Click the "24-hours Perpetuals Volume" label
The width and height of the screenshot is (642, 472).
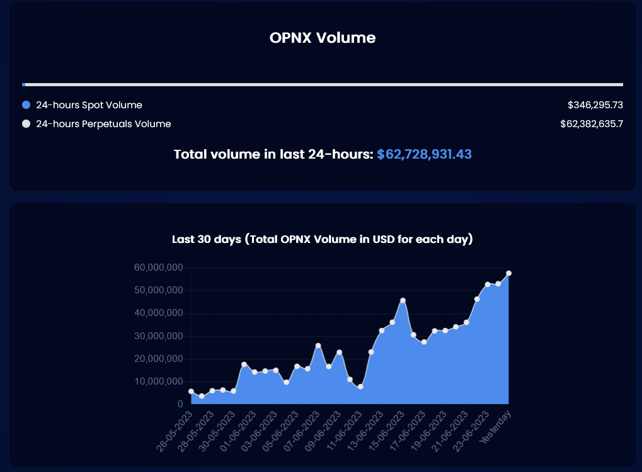103,124
